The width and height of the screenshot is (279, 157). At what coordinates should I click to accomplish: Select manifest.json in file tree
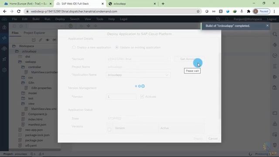pyautogui.click(x=37, y=125)
